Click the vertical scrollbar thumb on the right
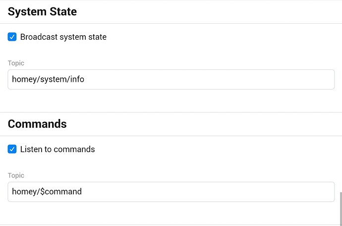342x226 pixels. (340, 208)
